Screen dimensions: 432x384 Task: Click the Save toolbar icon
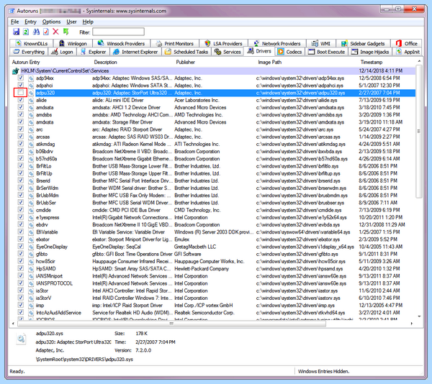click(x=17, y=32)
